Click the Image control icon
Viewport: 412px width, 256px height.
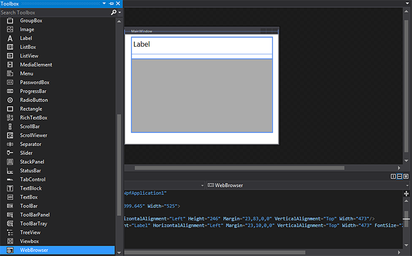10,30
